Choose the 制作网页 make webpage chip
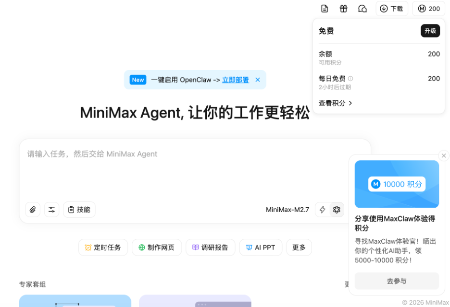Viewport: 450px width, 307px height. [157, 248]
